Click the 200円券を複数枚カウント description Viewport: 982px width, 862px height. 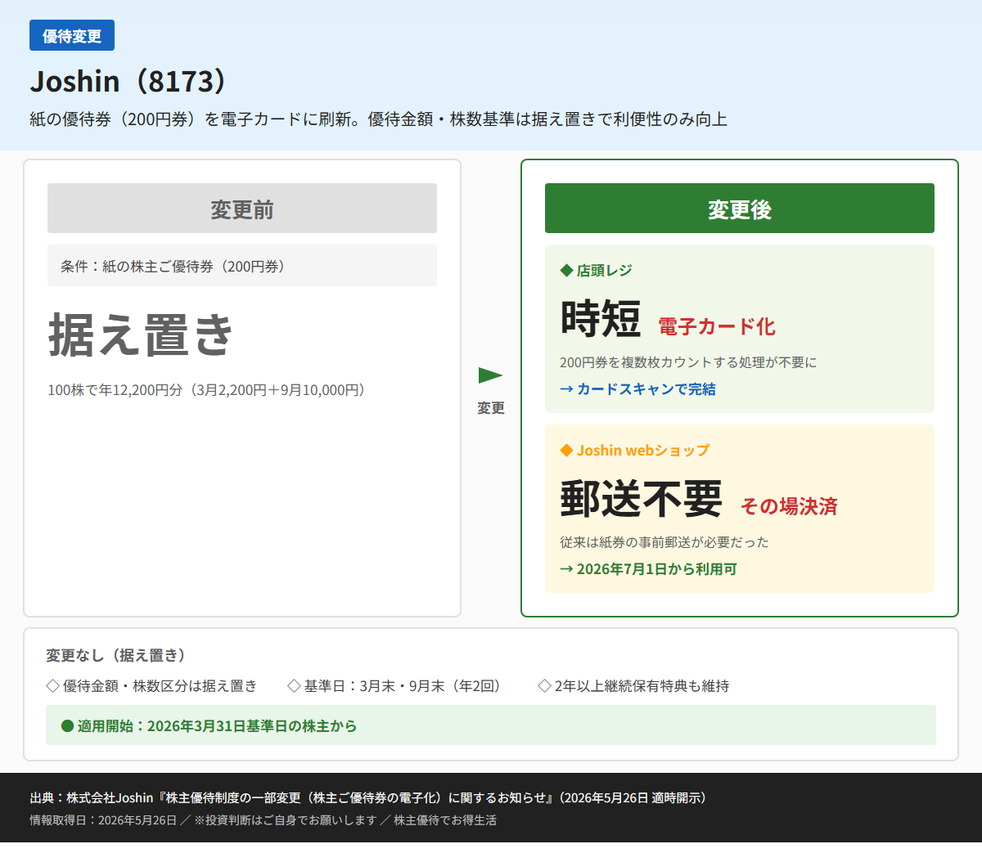tap(688, 362)
